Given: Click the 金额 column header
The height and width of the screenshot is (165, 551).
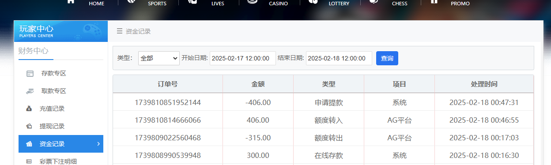Looking at the screenshot, I should coord(258,84).
